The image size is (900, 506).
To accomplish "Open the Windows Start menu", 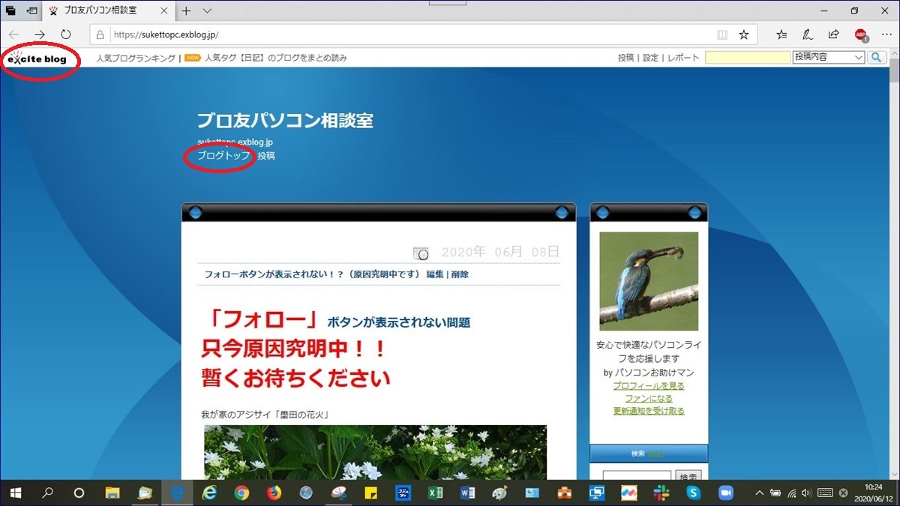I will 14,493.
